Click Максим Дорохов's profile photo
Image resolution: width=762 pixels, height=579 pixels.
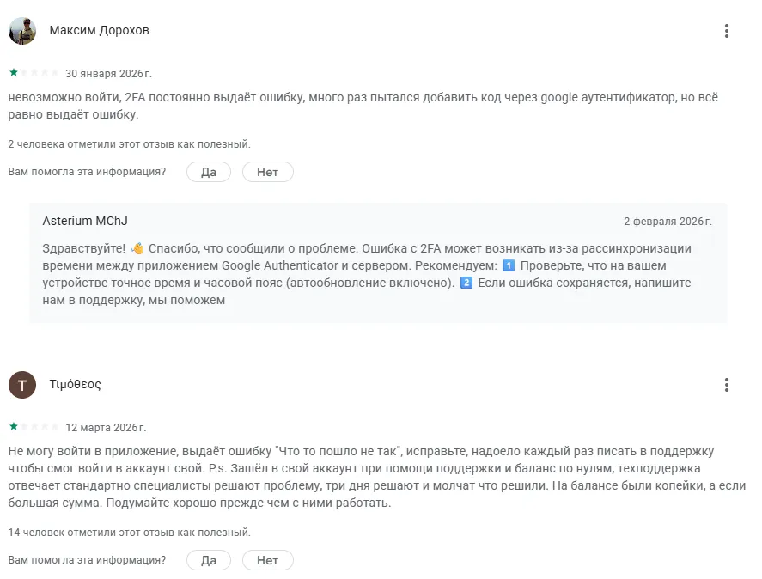point(22,31)
